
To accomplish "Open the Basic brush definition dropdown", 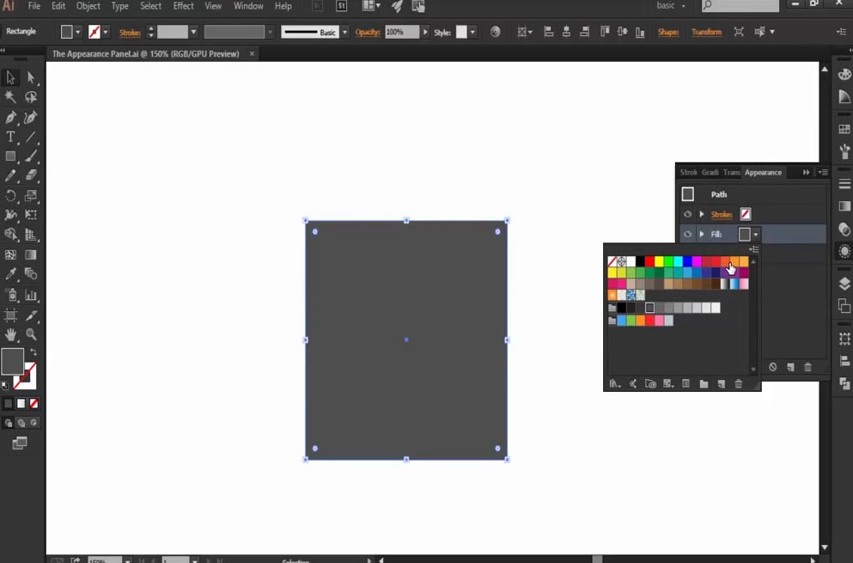I will 344,32.
